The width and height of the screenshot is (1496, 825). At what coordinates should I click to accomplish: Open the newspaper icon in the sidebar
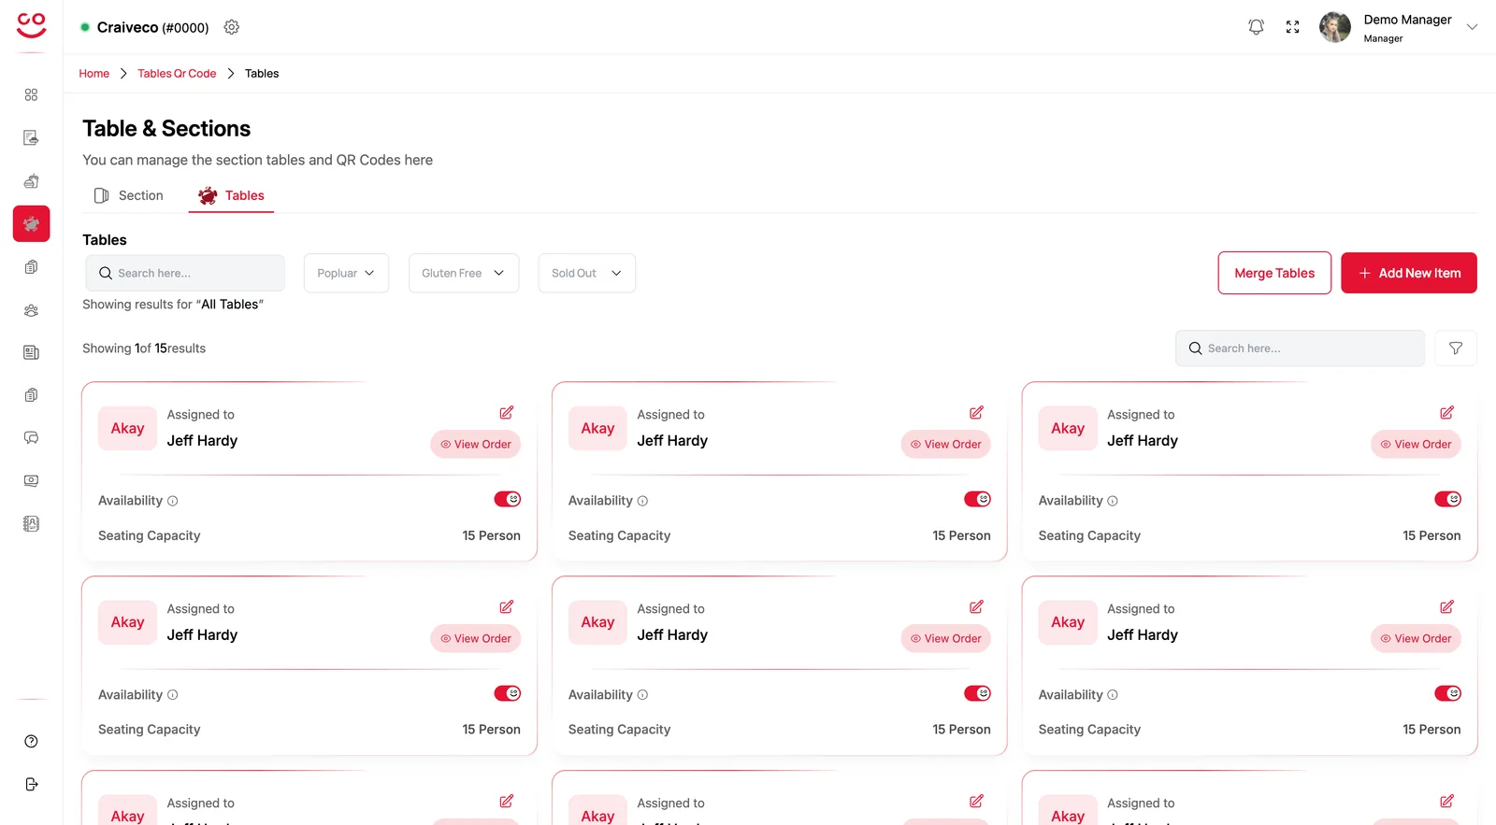click(x=31, y=352)
